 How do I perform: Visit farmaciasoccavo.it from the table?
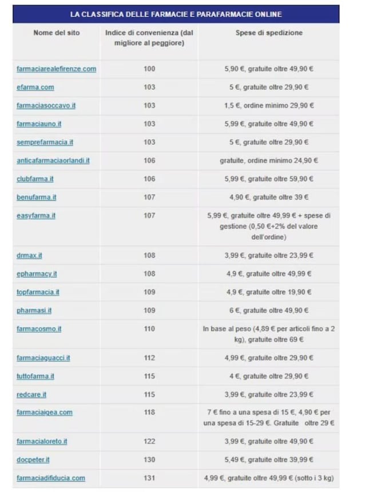46,105
